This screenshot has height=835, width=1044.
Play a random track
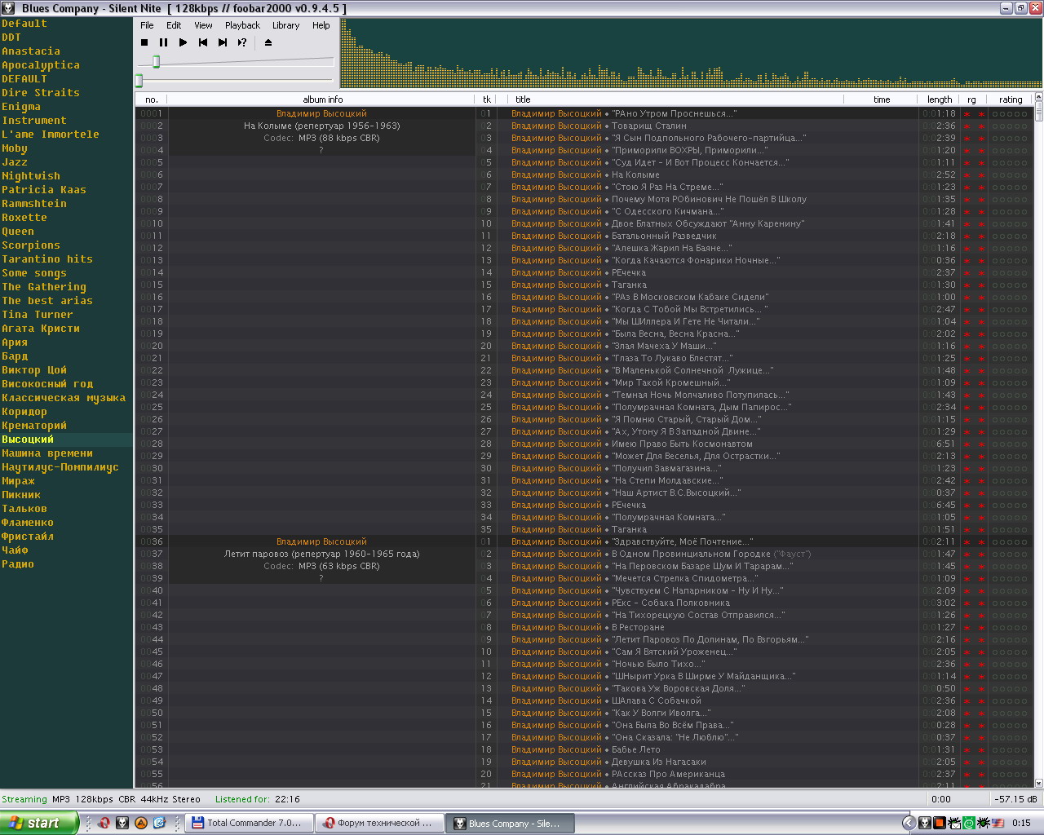[242, 42]
